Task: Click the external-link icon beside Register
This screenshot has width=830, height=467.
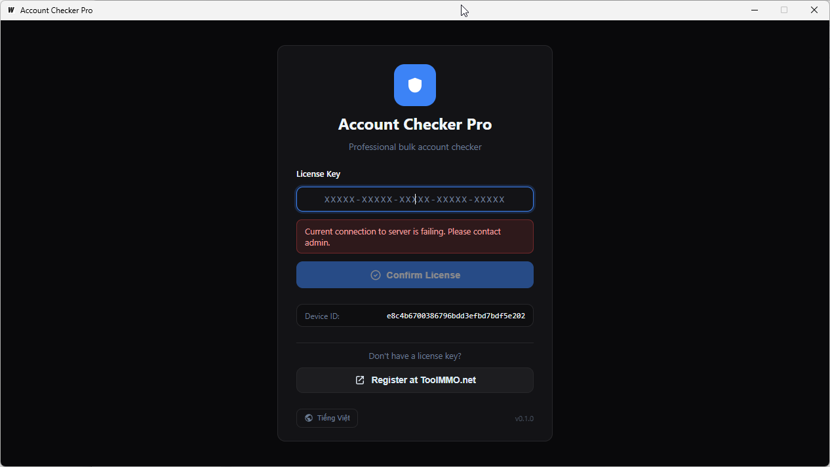Action: pyautogui.click(x=360, y=380)
